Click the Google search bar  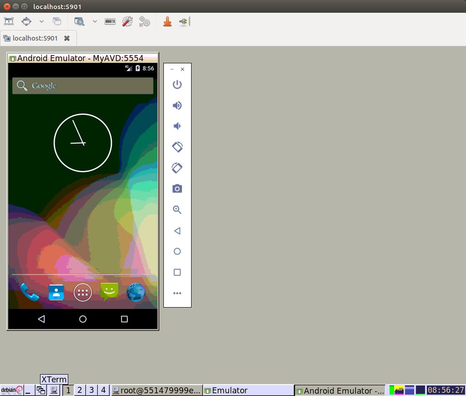(83, 86)
